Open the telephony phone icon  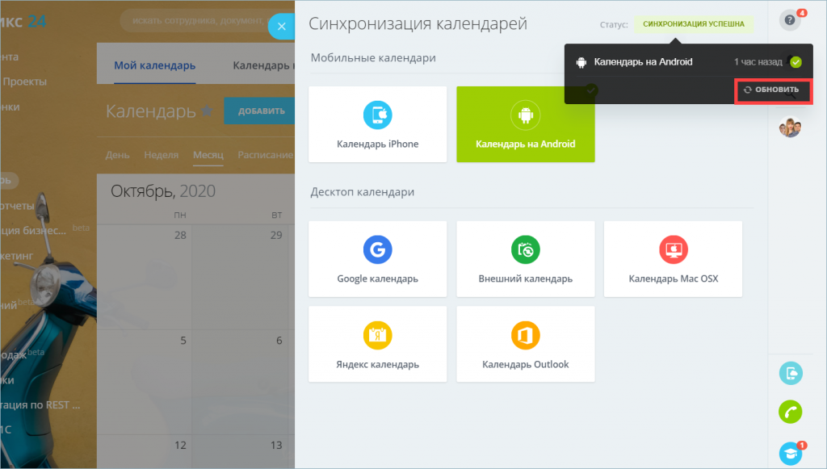(x=791, y=412)
